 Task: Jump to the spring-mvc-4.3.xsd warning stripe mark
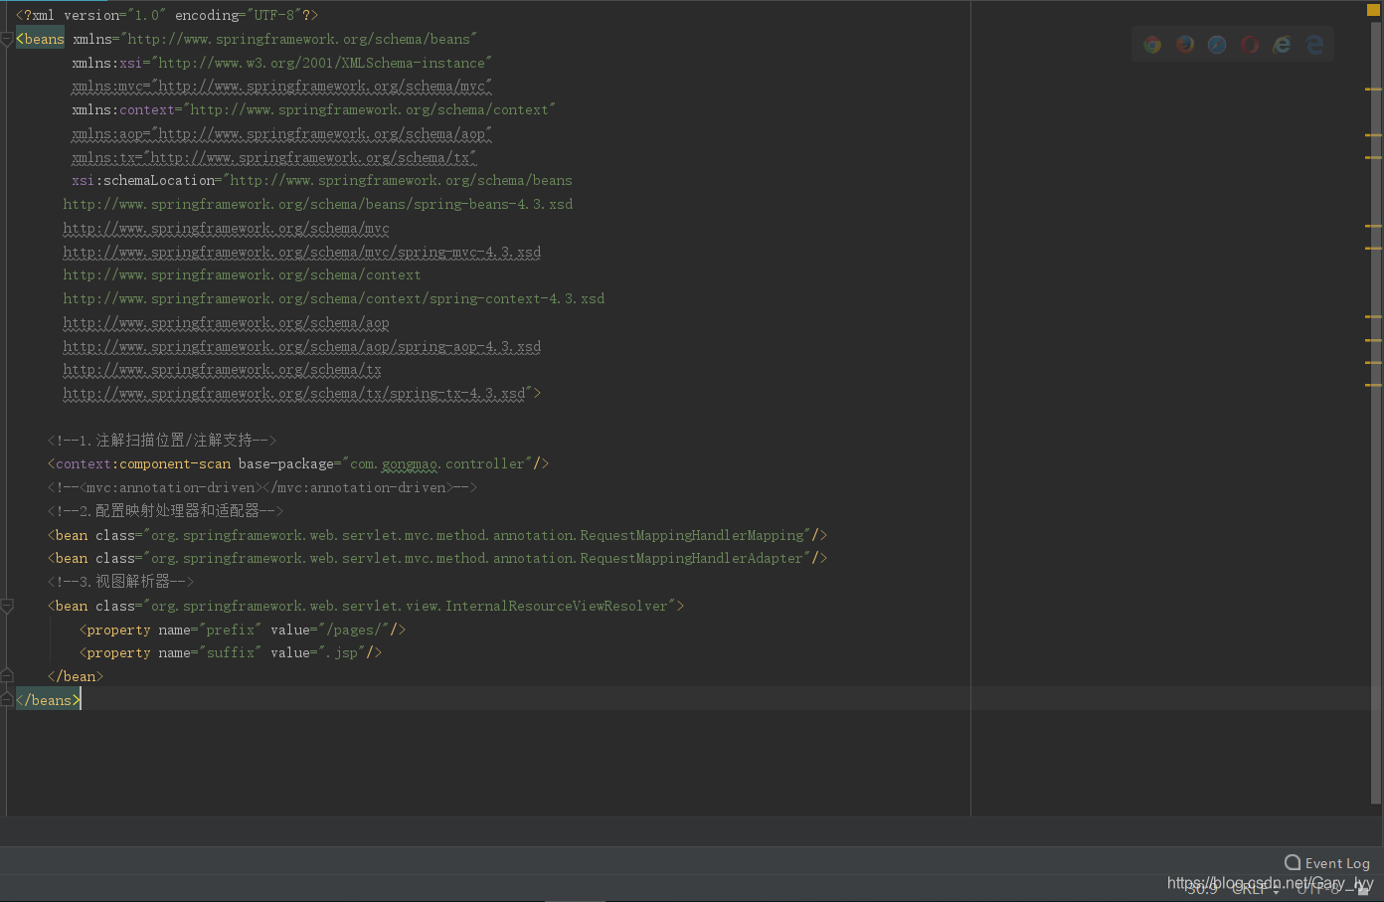click(x=1374, y=248)
